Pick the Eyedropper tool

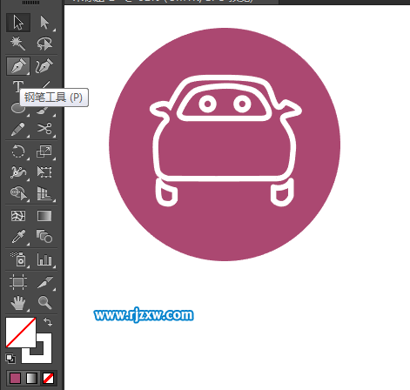pos(18,237)
